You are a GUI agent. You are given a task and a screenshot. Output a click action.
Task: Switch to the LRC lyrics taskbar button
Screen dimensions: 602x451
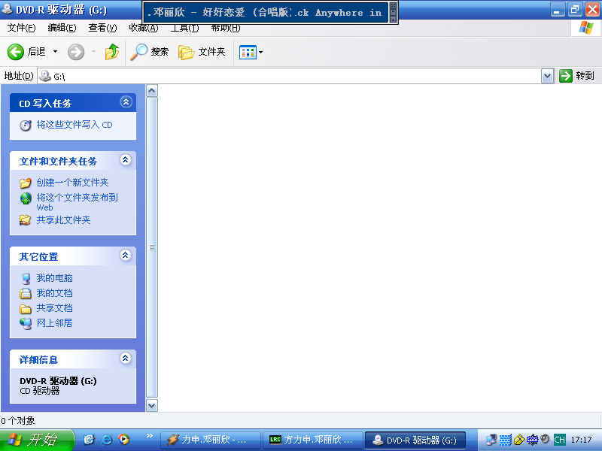click(x=312, y=440)
